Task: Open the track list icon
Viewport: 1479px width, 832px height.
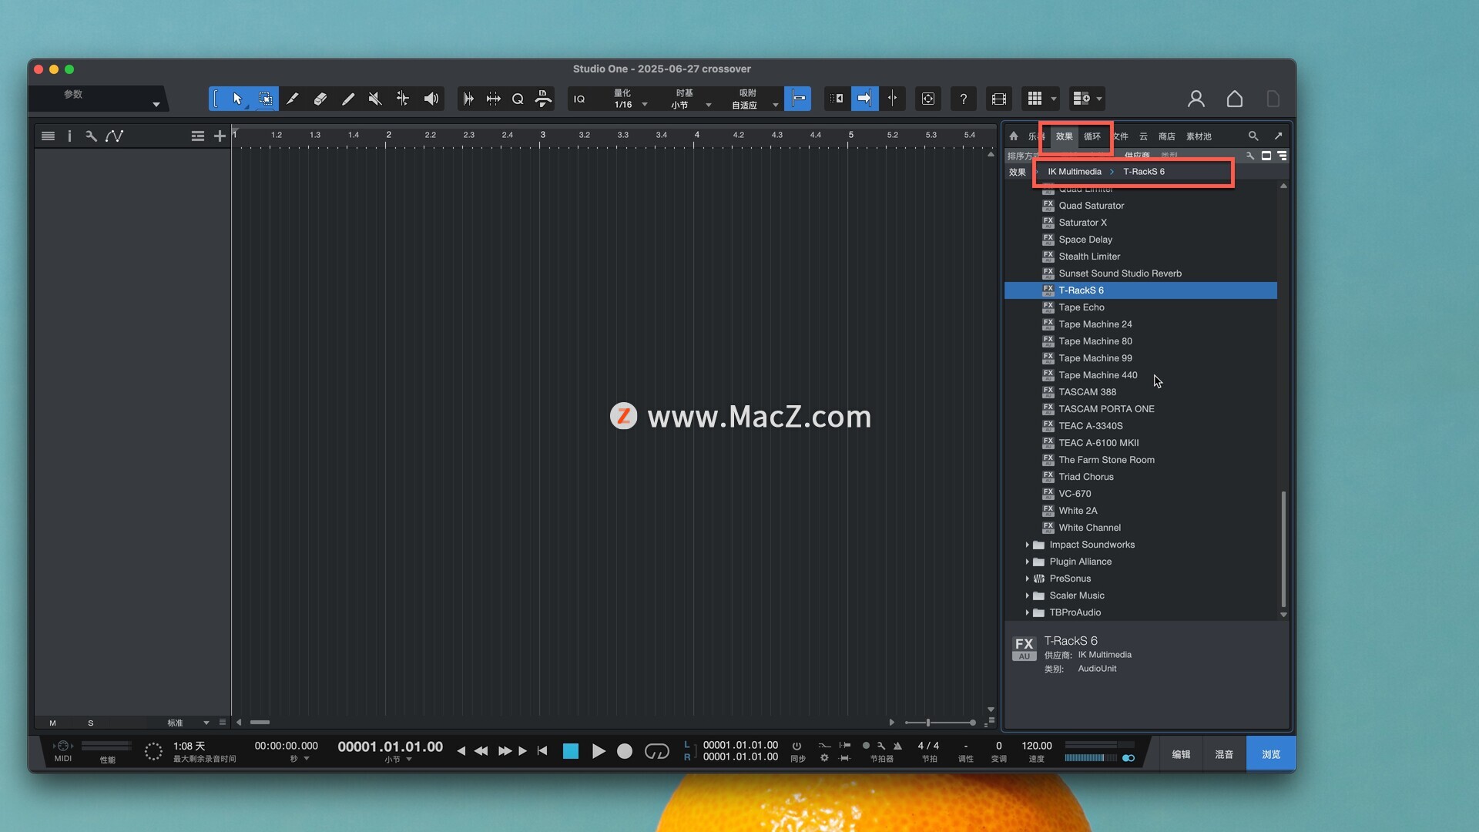Action: click(48, 136)
